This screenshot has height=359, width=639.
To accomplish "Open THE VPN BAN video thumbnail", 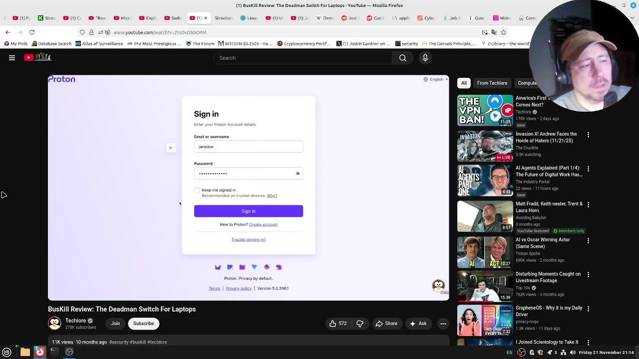I will click(x=485, y=111).
